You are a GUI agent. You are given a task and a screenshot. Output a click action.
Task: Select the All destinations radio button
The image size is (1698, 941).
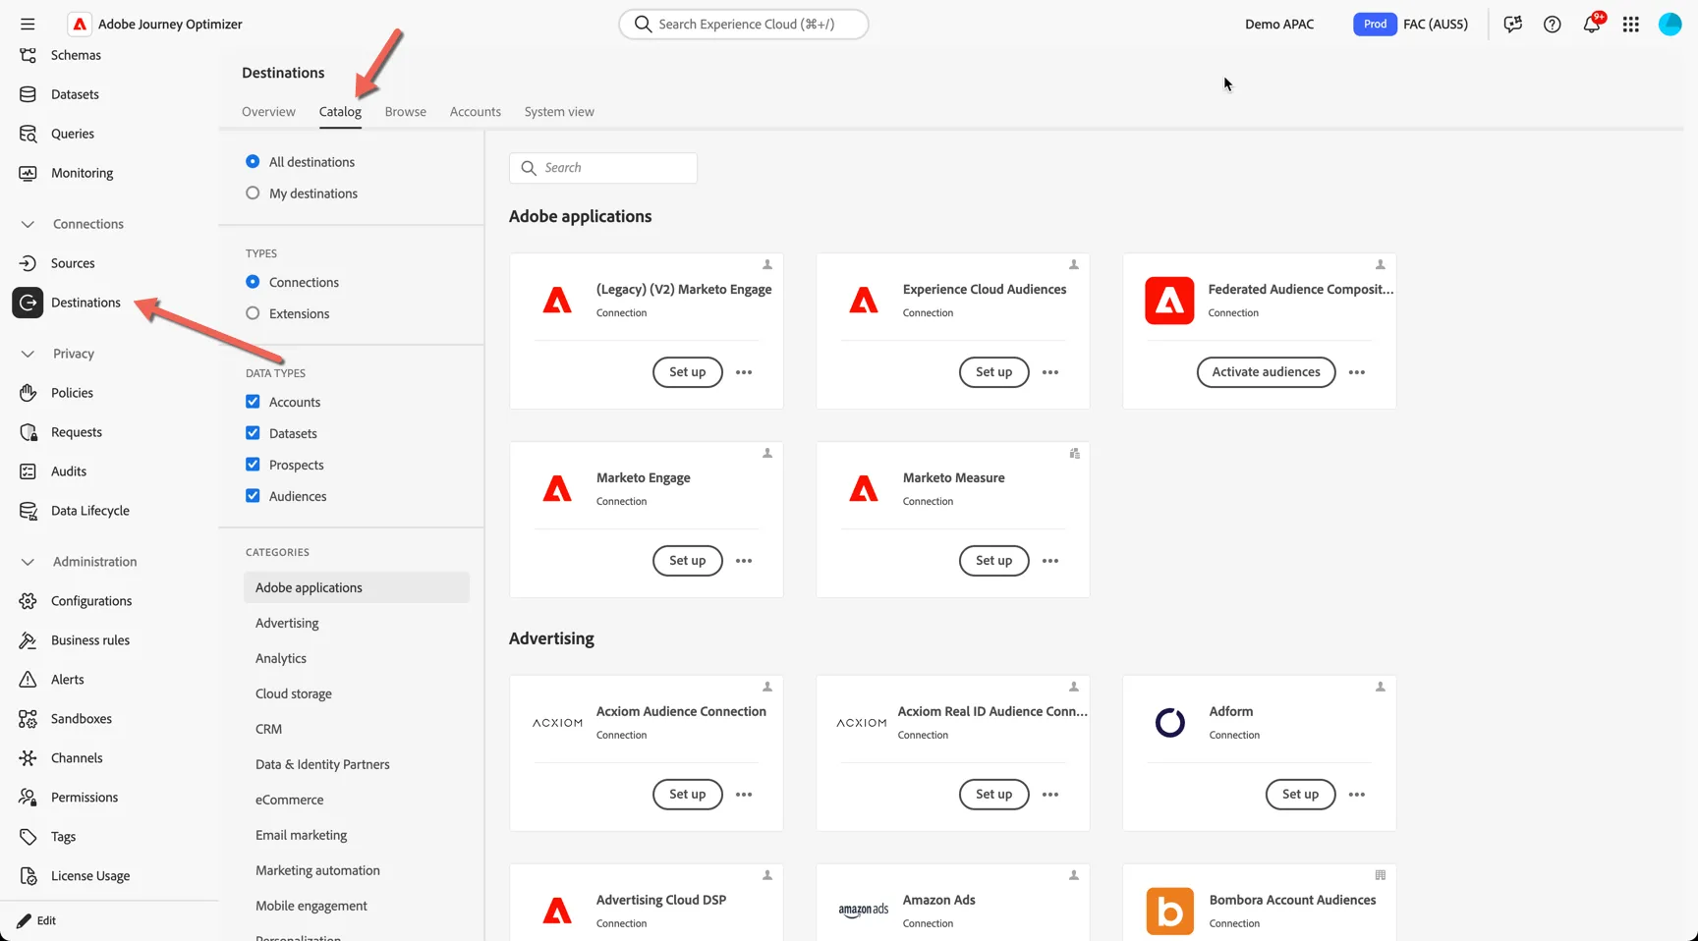coord(253,161)
